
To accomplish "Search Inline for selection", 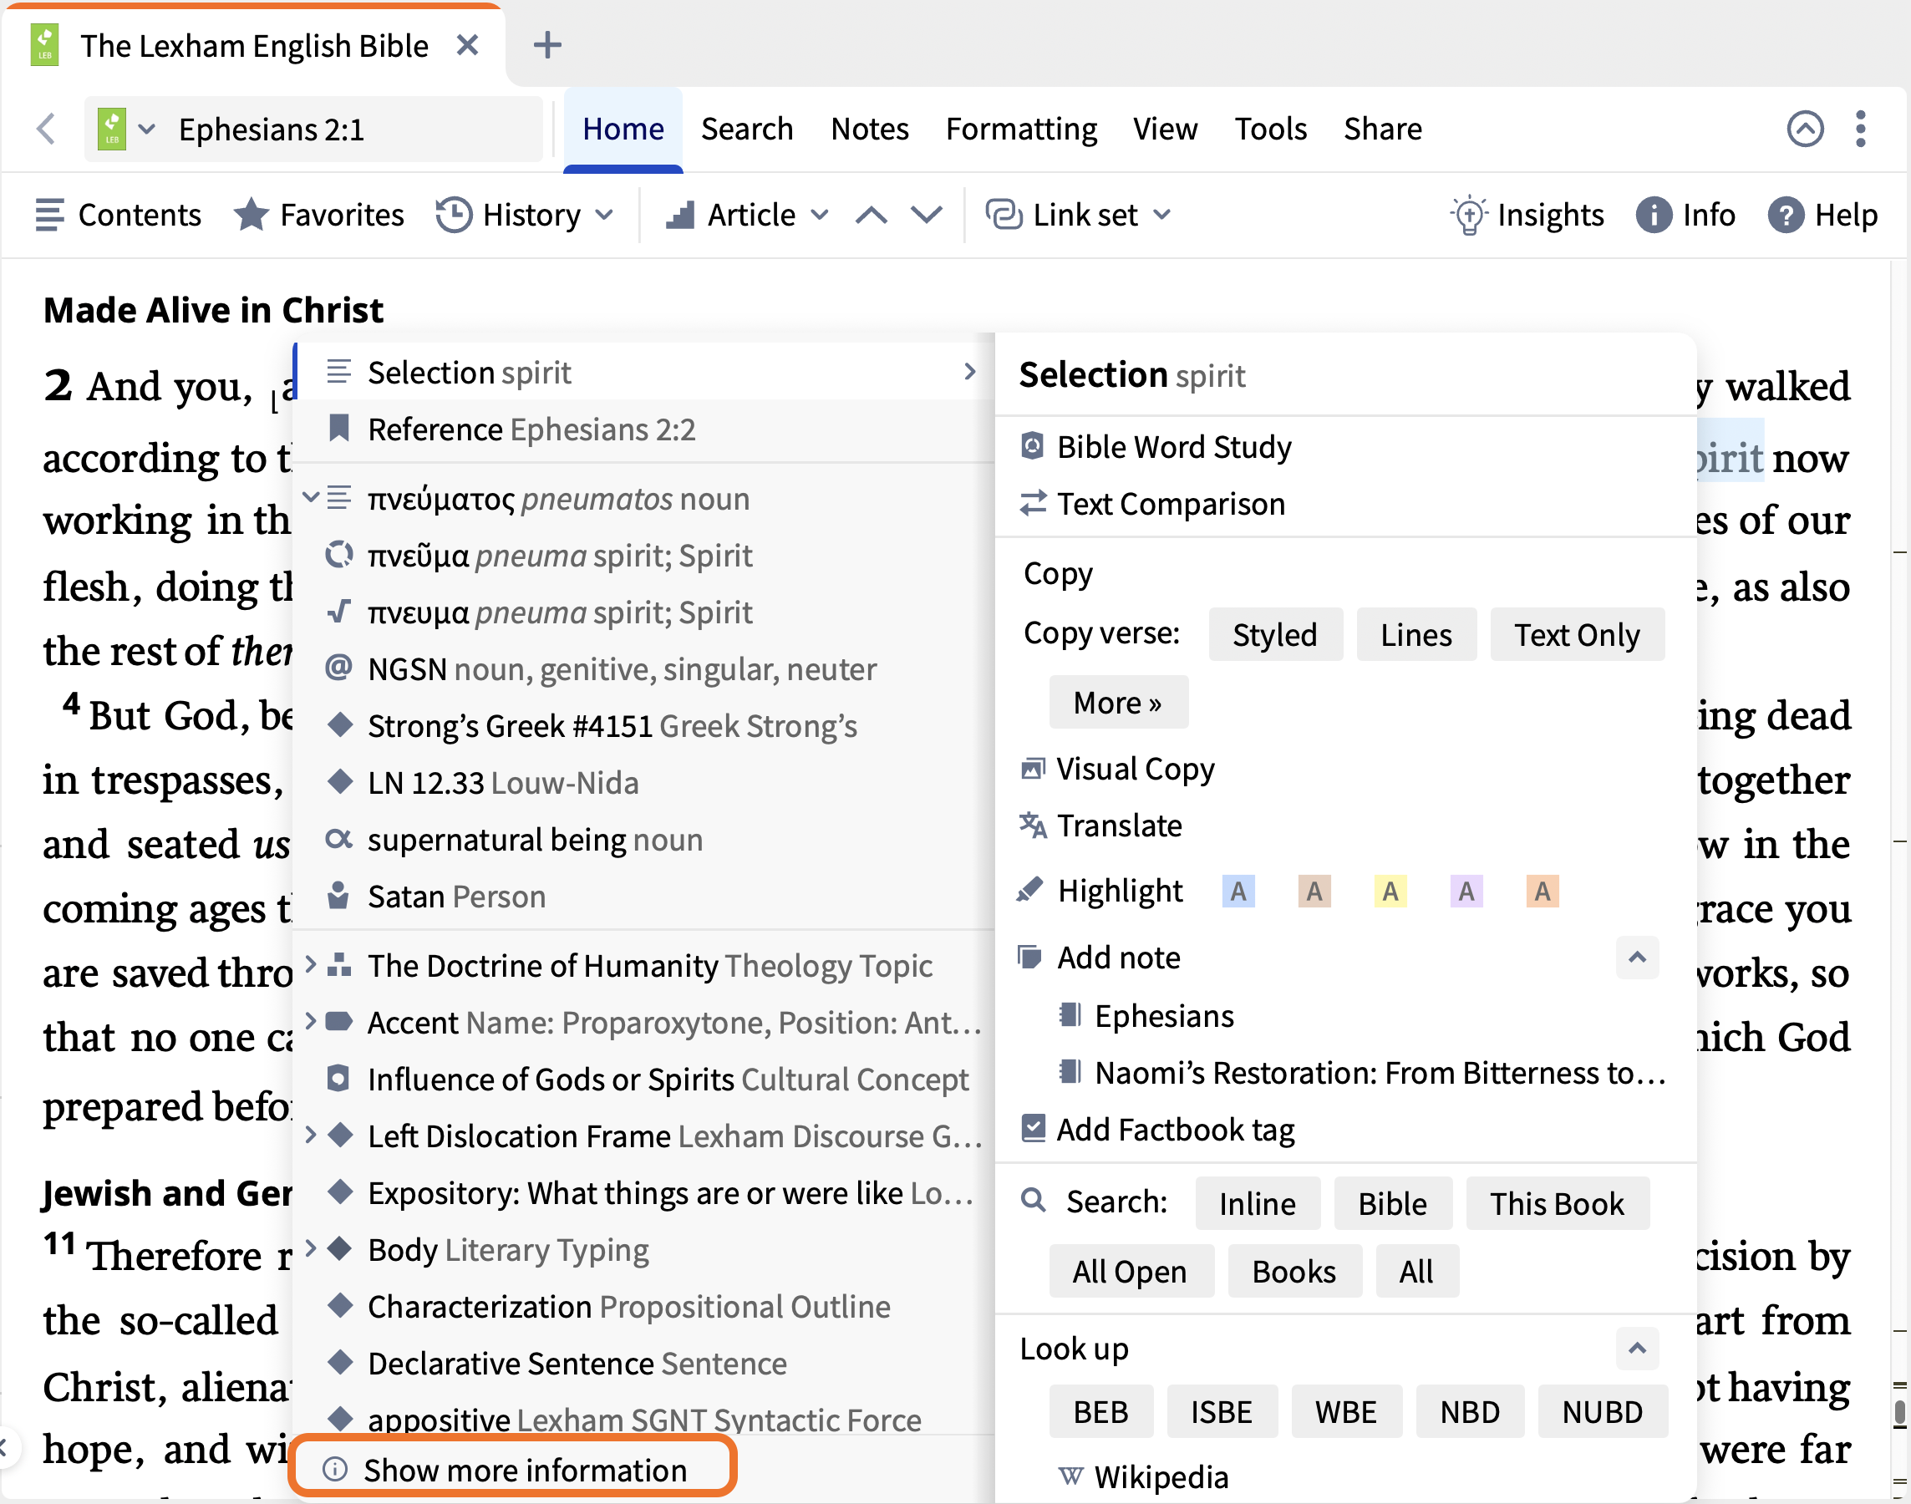I will (x=1258, y=1203).
